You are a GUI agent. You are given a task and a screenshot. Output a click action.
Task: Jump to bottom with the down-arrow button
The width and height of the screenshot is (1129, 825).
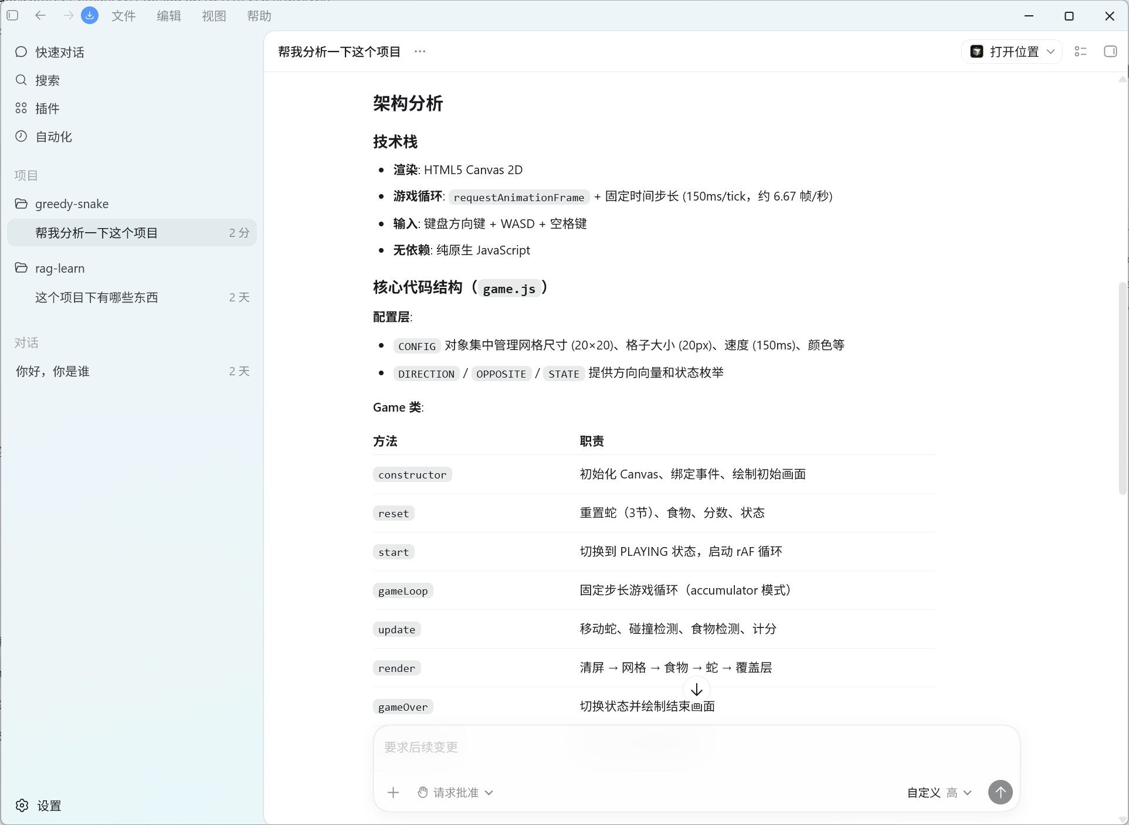697,690
